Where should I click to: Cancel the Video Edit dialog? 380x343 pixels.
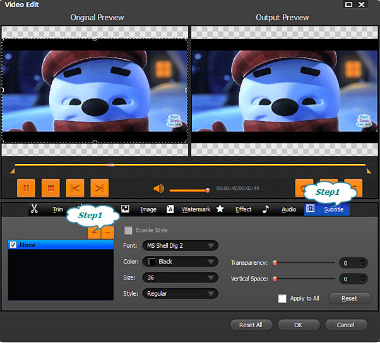coord(346,325)
